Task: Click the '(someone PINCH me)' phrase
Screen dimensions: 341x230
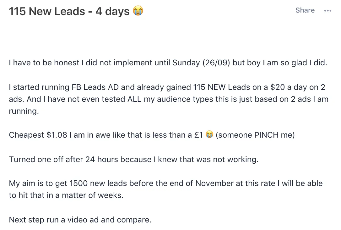Action: 255,135
